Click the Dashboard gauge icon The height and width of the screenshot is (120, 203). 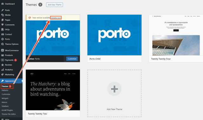tap(3, 4)
